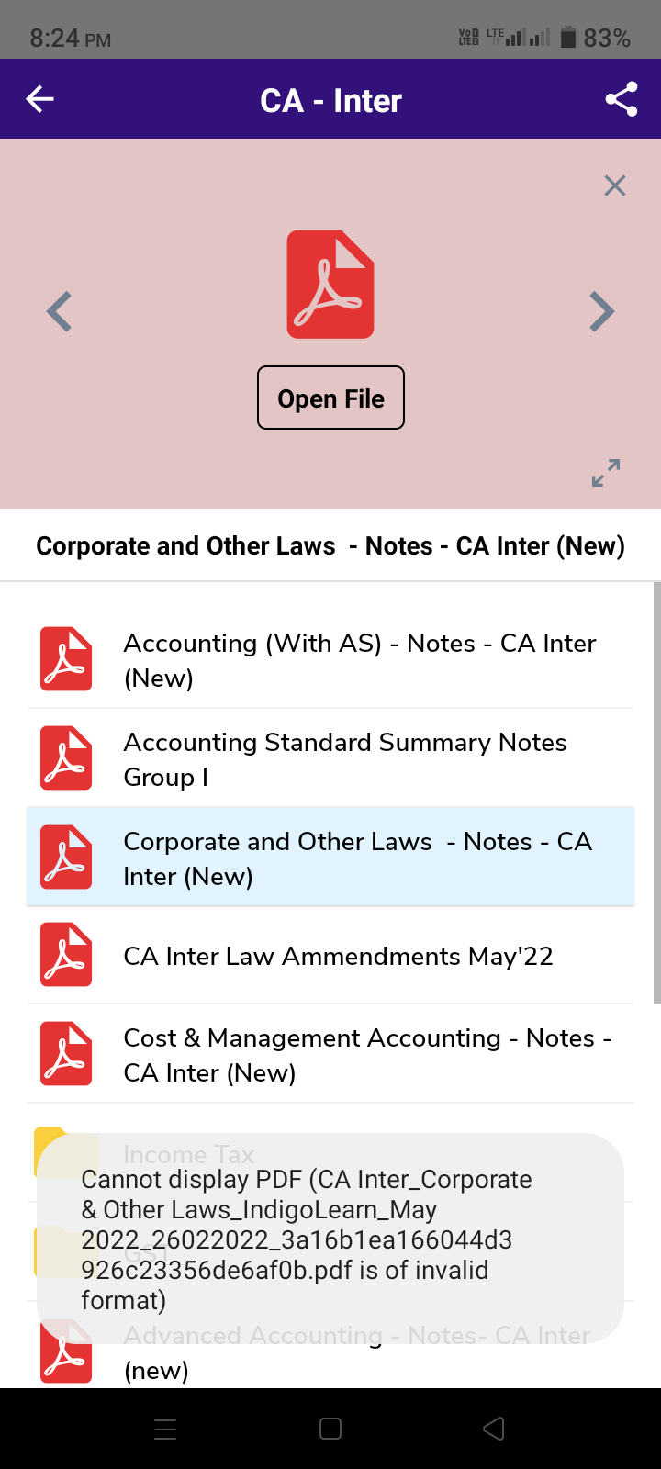
Task: Go to next file with right chevron
Action: (x=601, y=312)
